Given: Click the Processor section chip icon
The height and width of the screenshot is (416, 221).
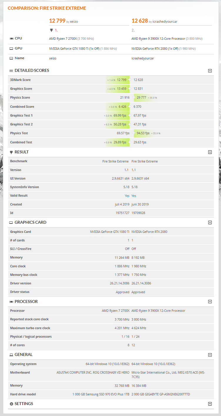Looking at the screenshot, I should pyautogui.click(x=11, y=302).
